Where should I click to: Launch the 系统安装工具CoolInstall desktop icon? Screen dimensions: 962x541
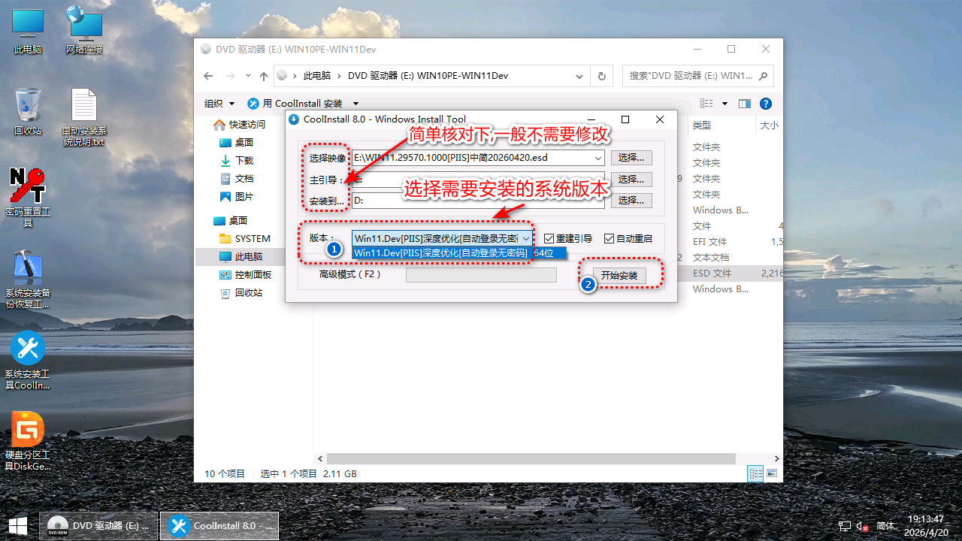tap(28, 360)
